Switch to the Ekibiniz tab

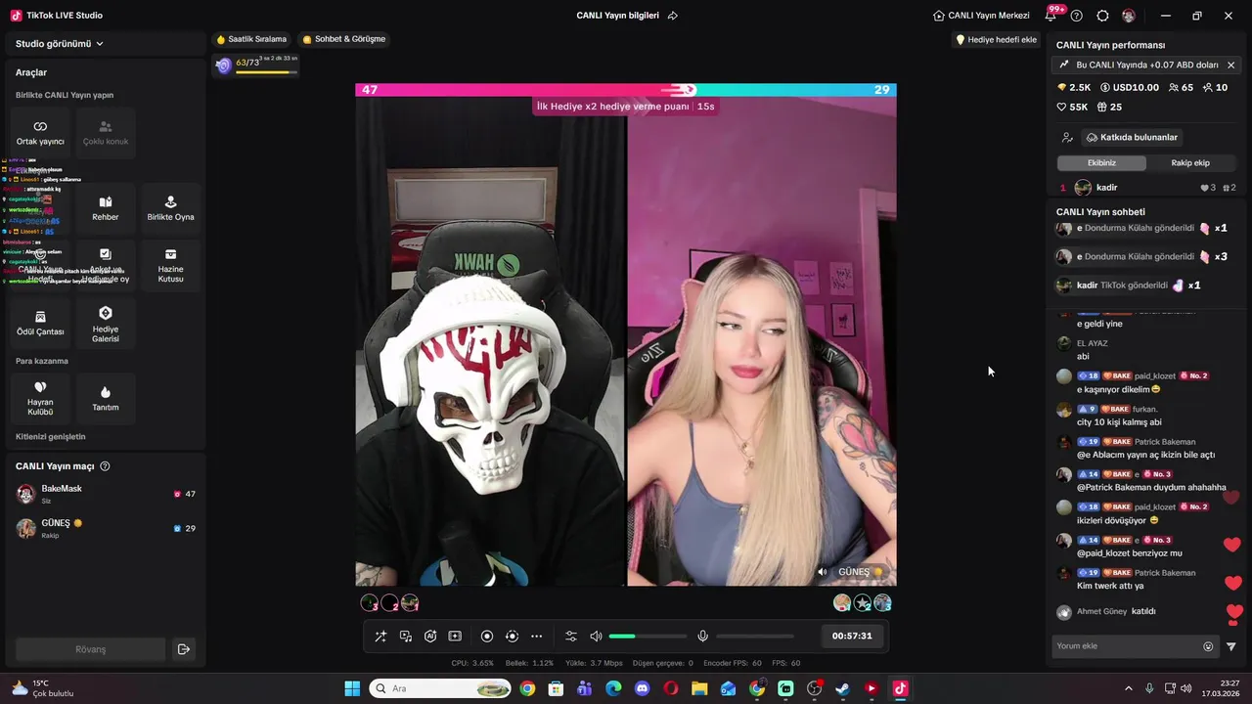pyautogui.click(x=1101, y=163)
